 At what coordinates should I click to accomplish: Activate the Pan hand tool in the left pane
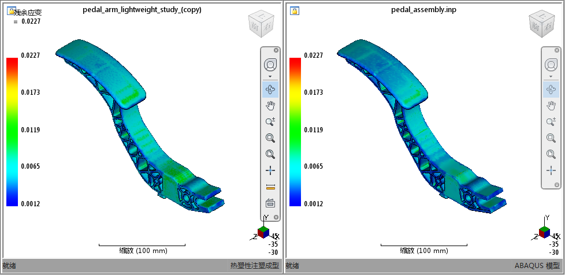[x=270, y=106]
